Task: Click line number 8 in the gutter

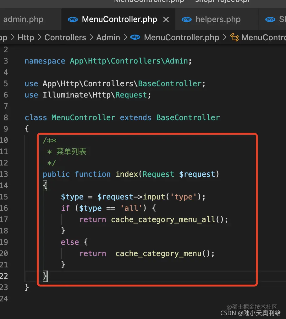Action: [x=6, y=117]
